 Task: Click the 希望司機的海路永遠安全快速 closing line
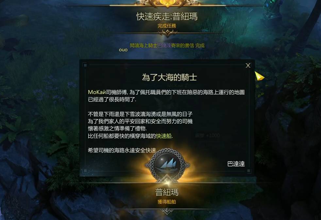coord(122,150)
